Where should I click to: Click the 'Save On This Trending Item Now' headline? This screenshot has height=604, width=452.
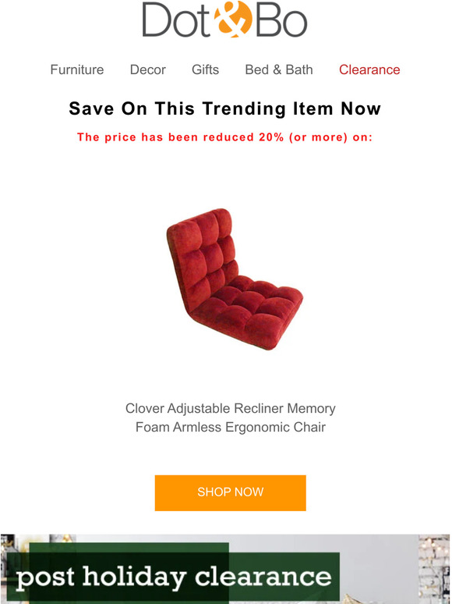(x=225, y=108)
